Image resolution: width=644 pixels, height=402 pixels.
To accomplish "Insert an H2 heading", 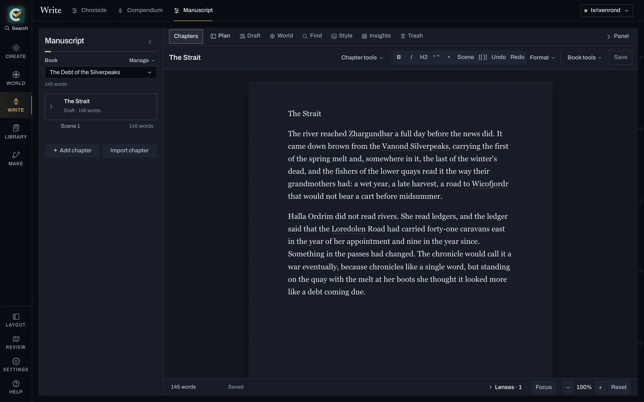I will click(424, 57).
